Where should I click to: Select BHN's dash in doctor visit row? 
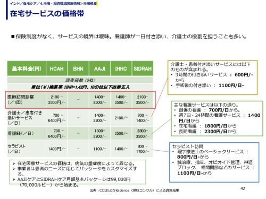click(78, 100)
